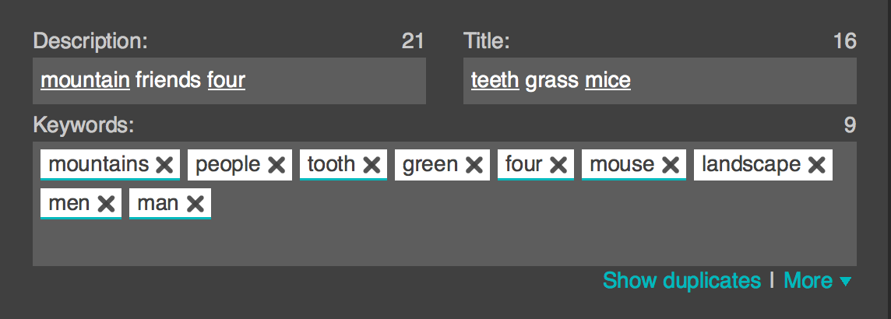
Task: Select the 'landscape' keyword tag label
Action: (x=751, y=164)
